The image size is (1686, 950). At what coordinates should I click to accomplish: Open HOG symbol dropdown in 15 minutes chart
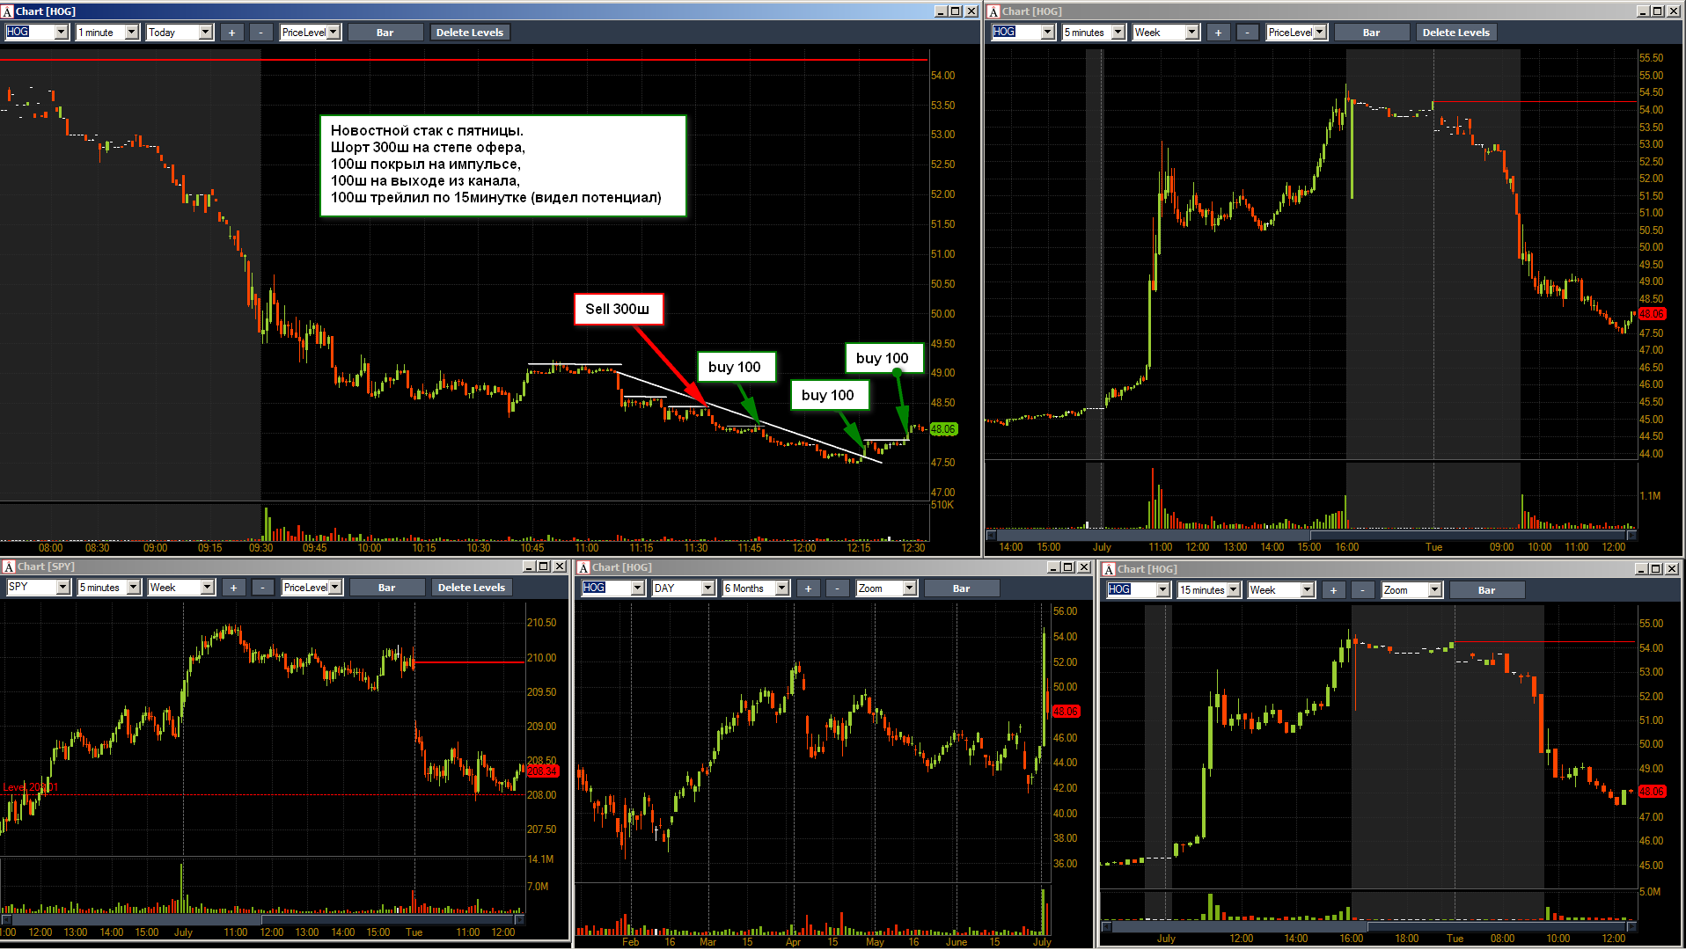click(1163, 590)
